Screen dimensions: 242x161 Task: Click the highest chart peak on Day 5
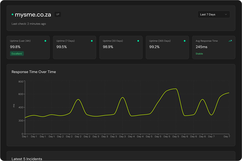[x=176, y=89]
